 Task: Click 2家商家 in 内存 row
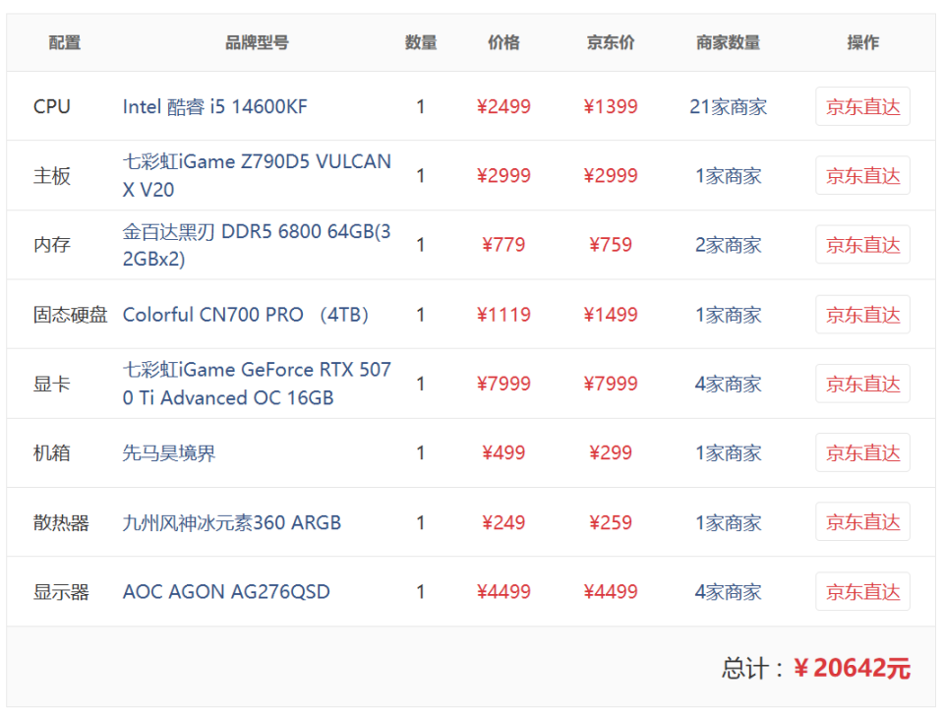pos(728,245)
